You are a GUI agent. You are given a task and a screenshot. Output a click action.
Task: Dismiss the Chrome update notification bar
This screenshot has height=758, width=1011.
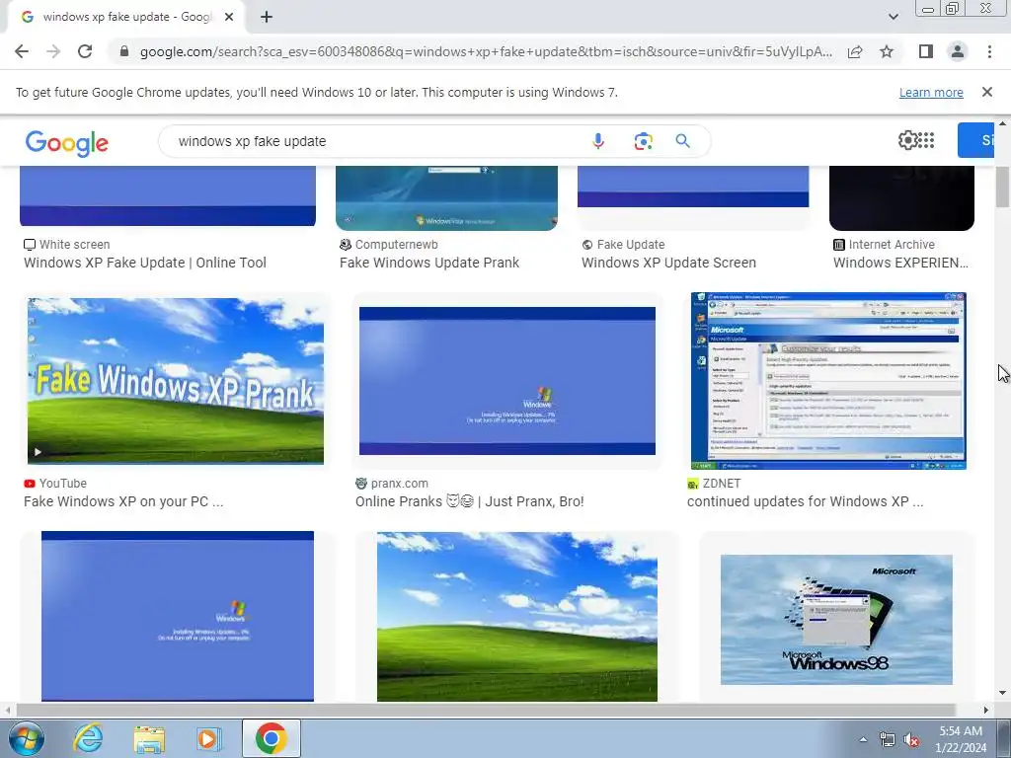pos(987,92)
